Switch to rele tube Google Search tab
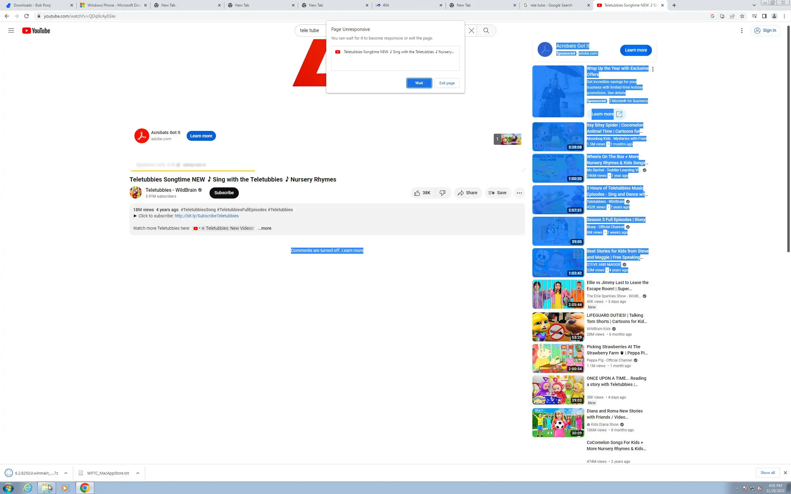 551,5
